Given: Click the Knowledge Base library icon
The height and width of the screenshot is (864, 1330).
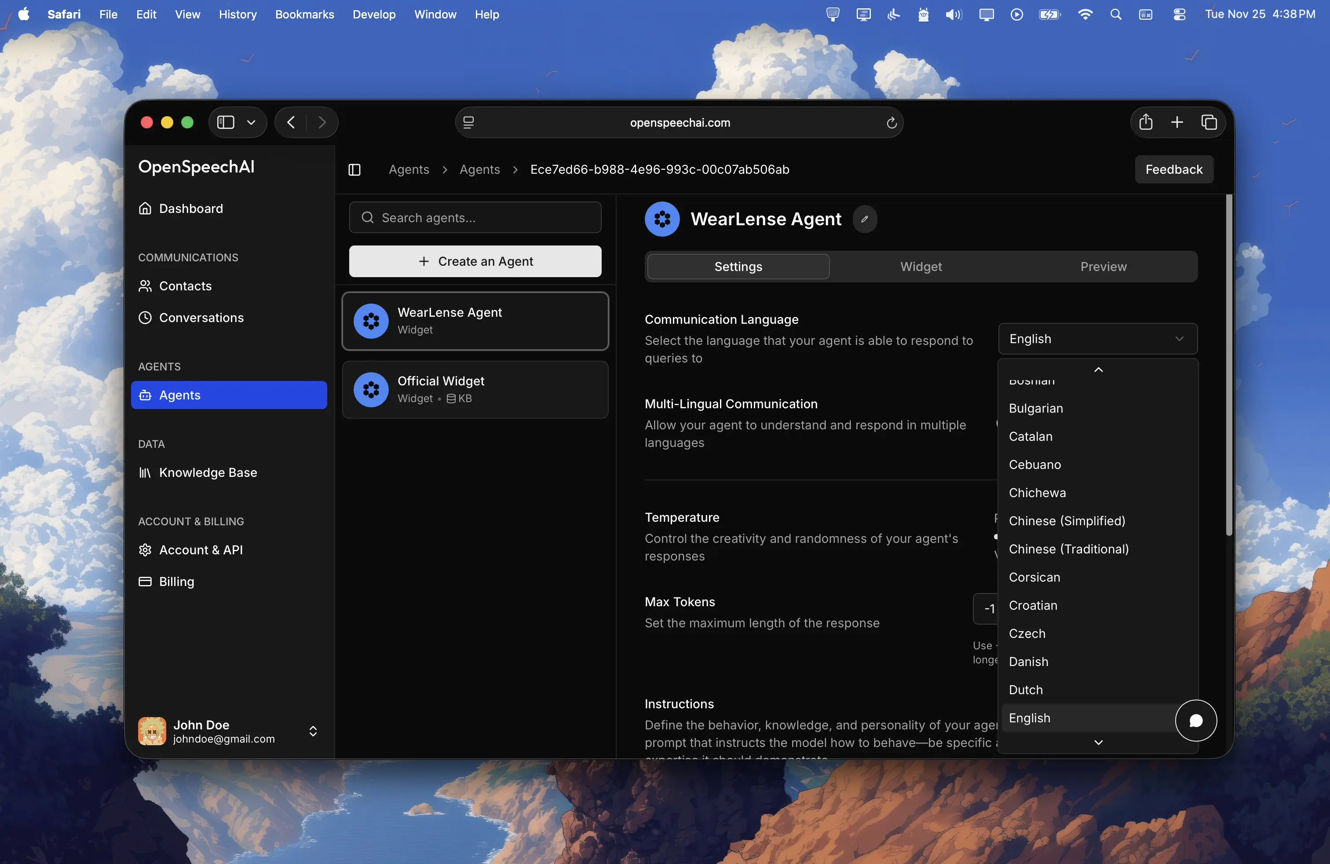Looking at the screenshot, I should click(x=145, y=473).
